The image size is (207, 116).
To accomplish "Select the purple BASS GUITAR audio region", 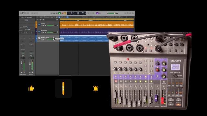I will coord(96,32).
